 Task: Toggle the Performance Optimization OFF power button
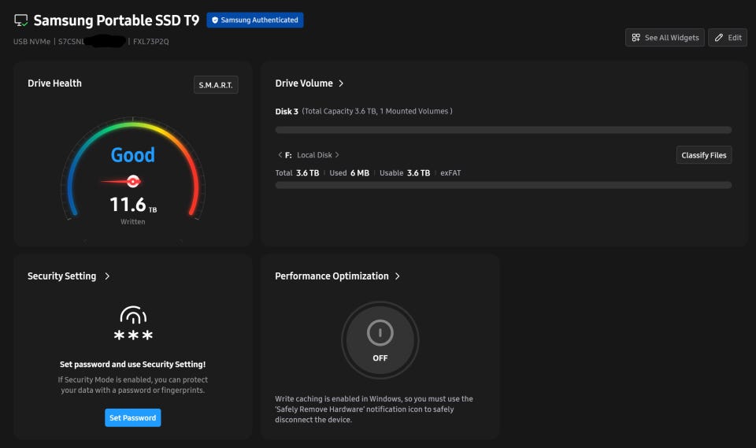coord(380,340)
